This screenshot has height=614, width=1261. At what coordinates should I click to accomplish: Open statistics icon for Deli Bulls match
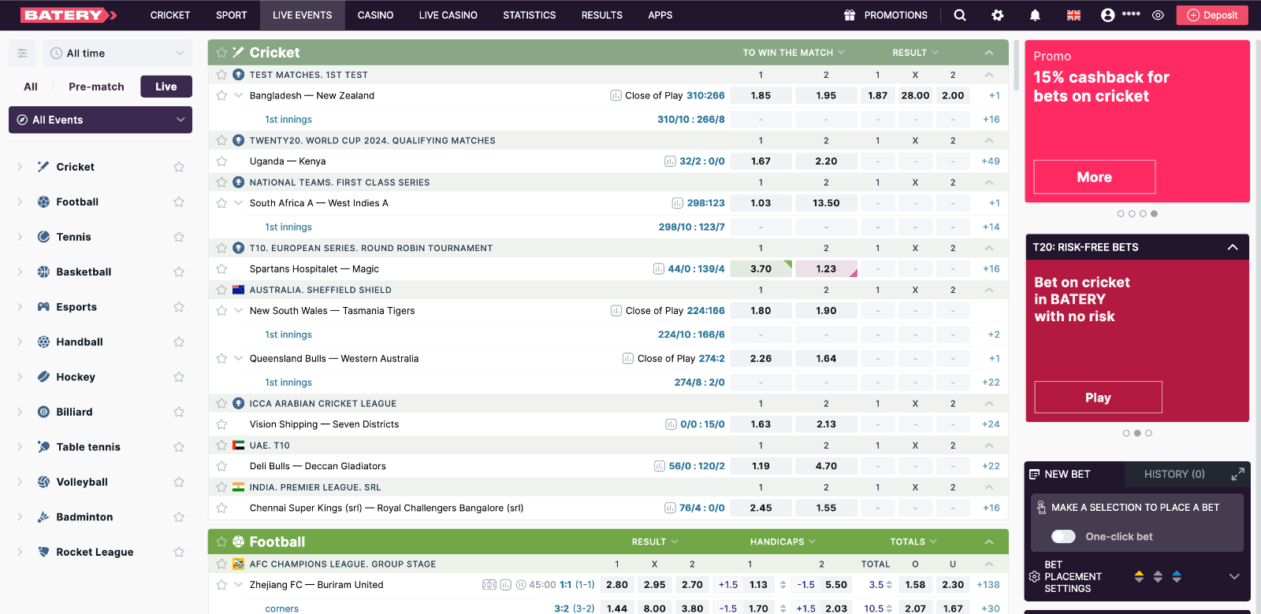(x=660, y=466)
